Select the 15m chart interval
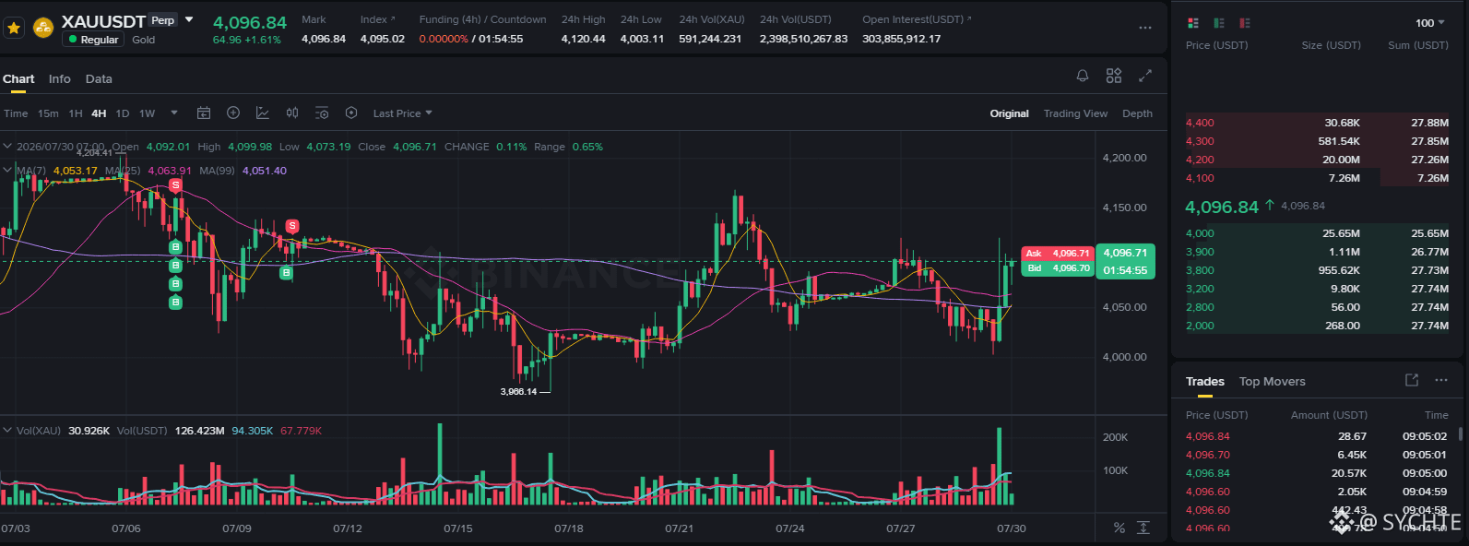1469x546 pixels. (x=48, y=113)
